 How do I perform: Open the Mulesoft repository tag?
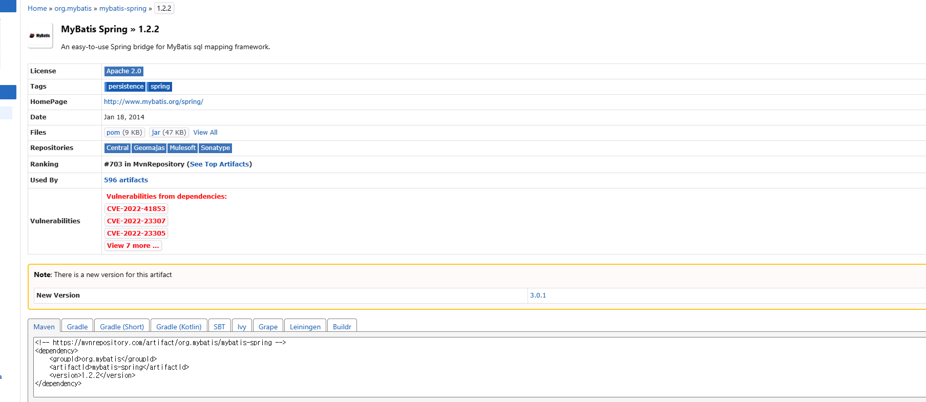pos(182,148)
